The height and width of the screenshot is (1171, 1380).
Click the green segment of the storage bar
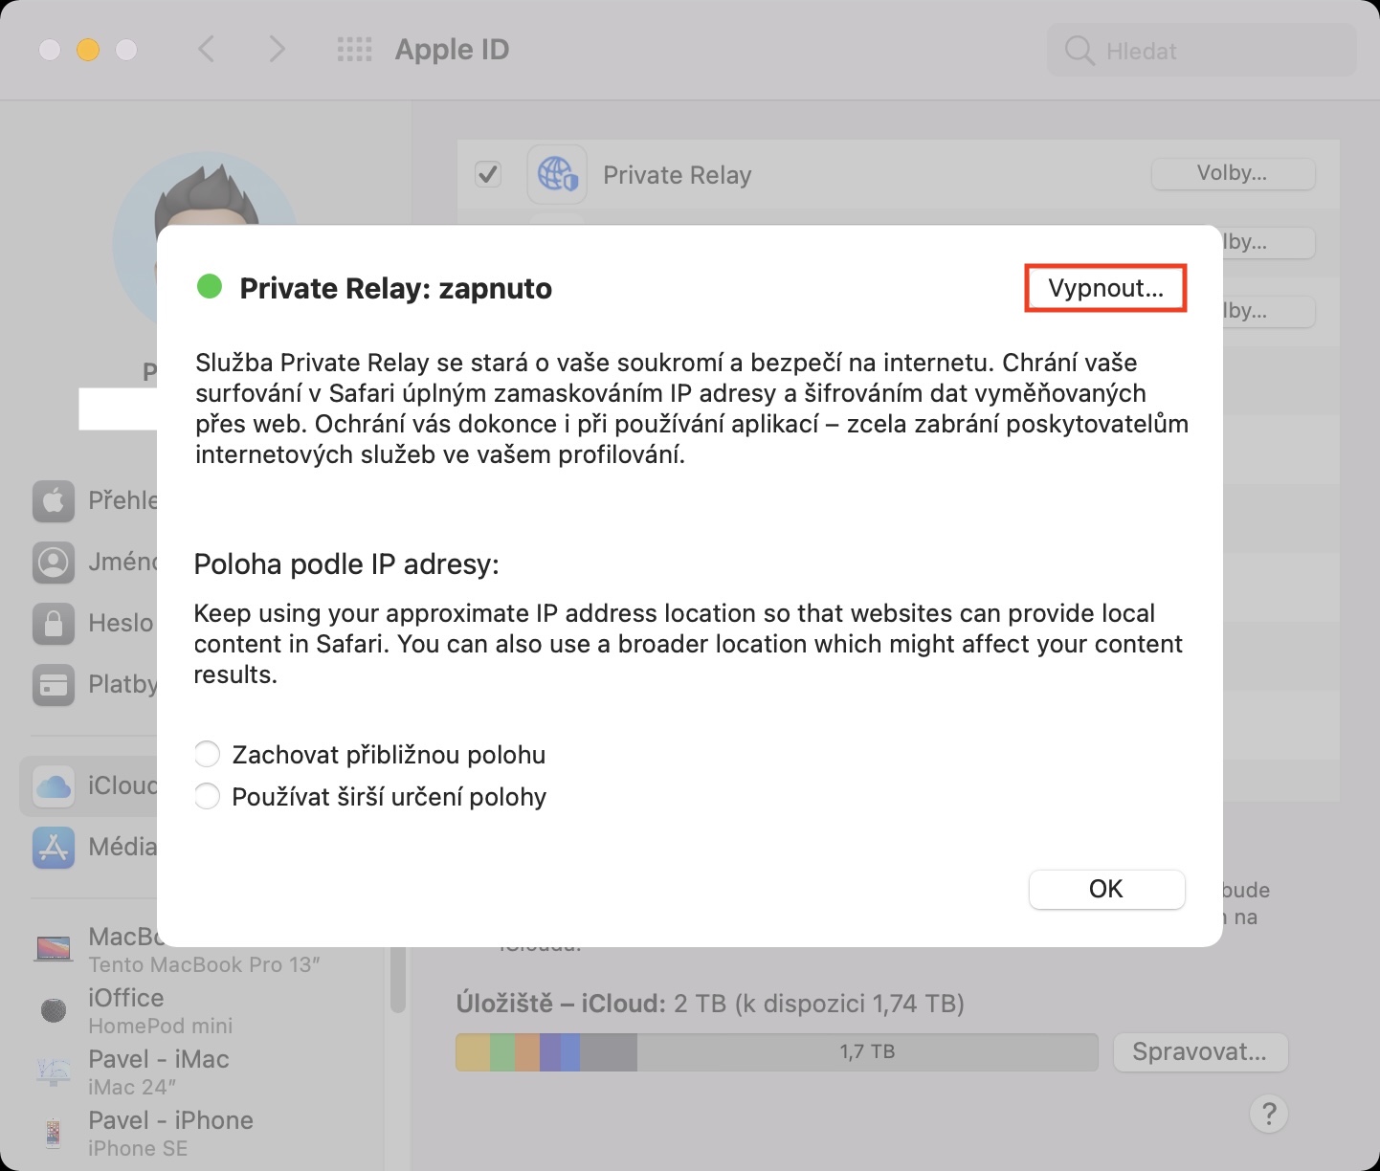point(502,1052)
